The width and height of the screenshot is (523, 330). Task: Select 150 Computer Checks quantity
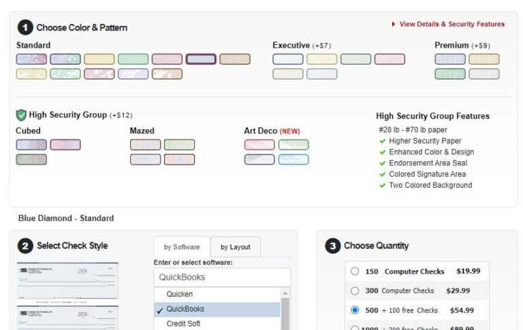pos(355,271)
